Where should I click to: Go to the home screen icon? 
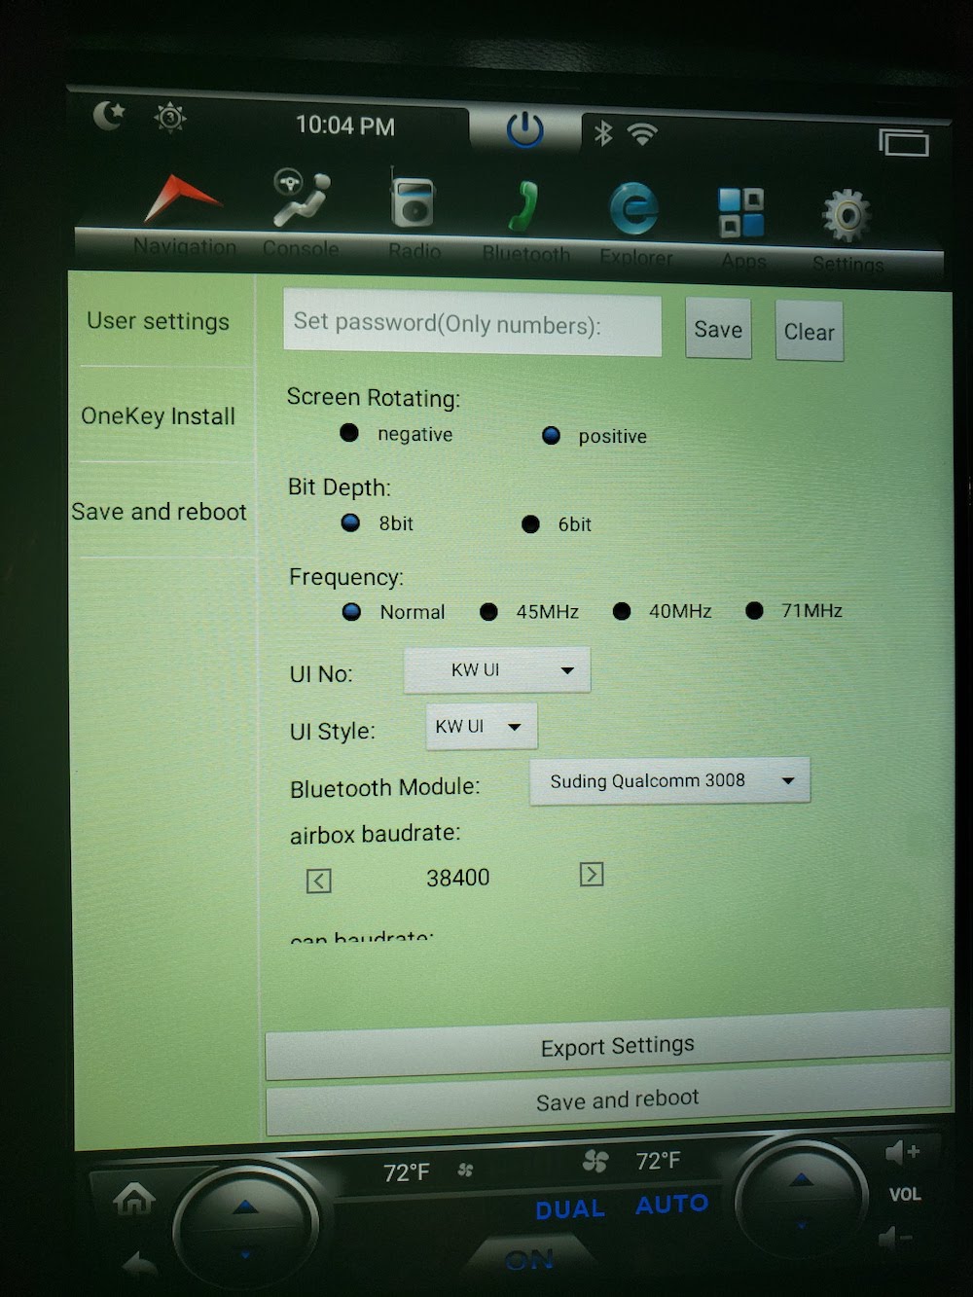[133, 1200]
